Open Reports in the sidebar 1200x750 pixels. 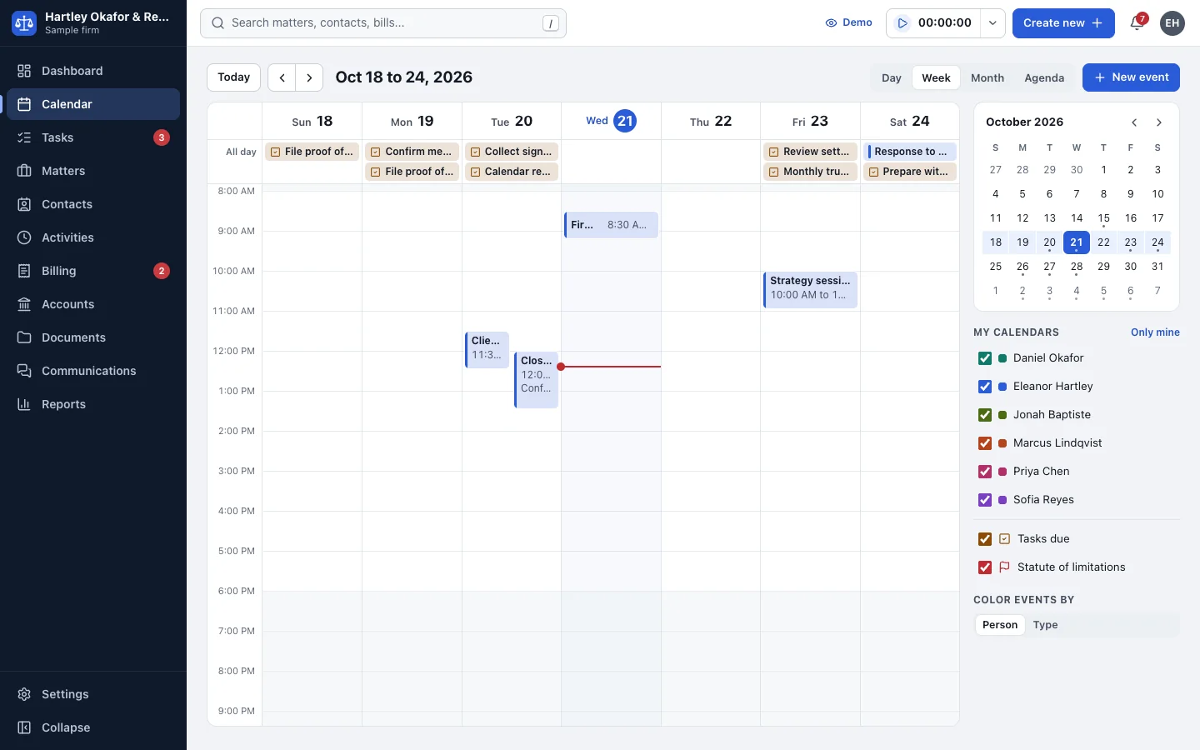pyautogui.click(x=93, y=404)
